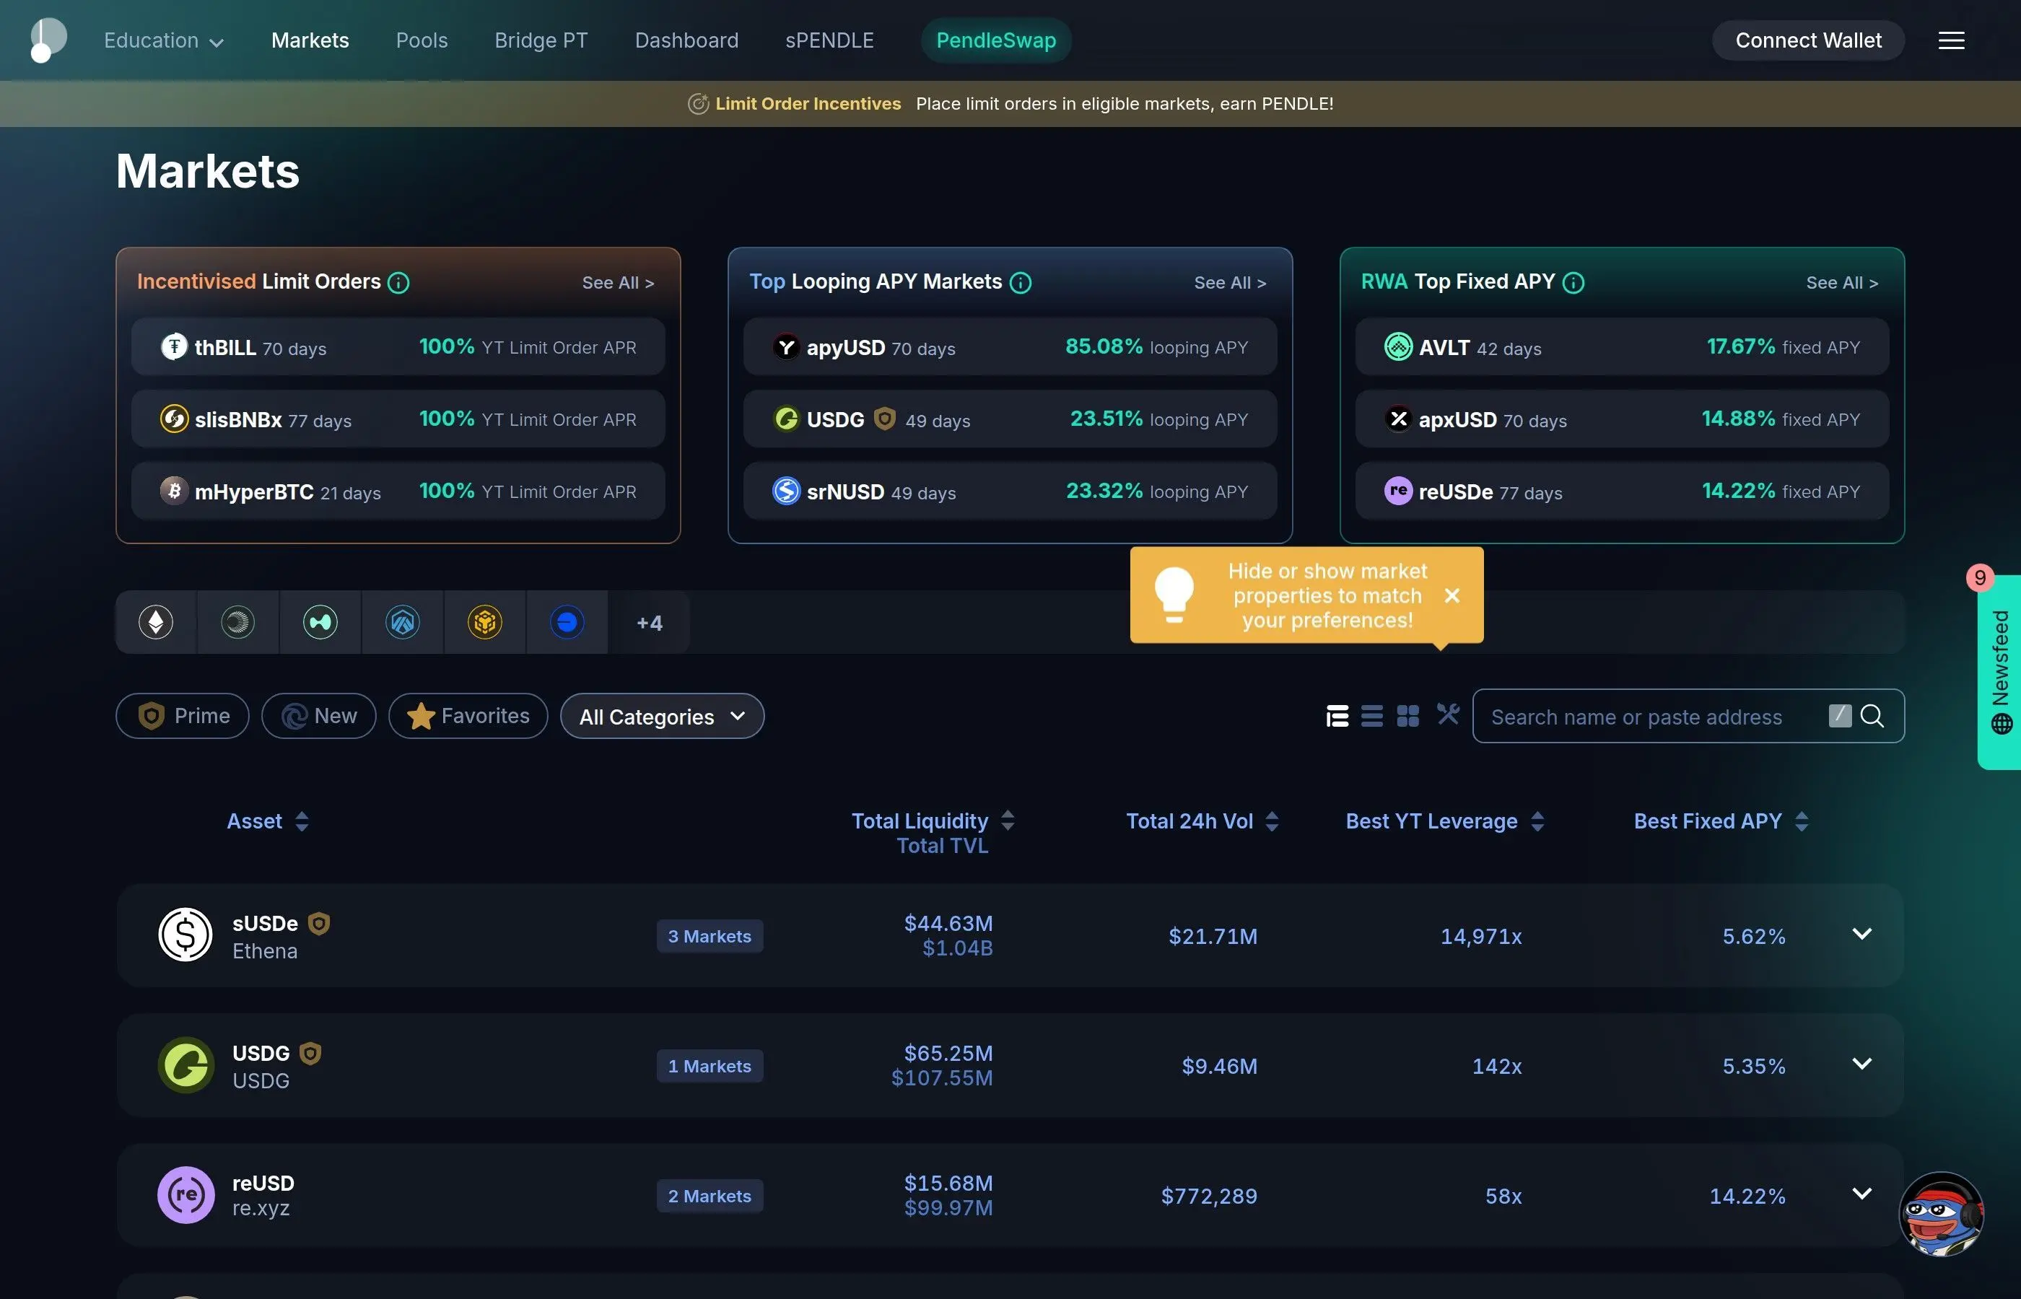Show the +4 more chains

click(650, 623)
